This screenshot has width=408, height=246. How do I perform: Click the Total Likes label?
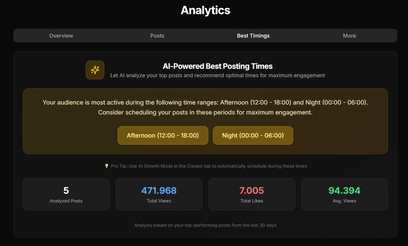point(252,201)
